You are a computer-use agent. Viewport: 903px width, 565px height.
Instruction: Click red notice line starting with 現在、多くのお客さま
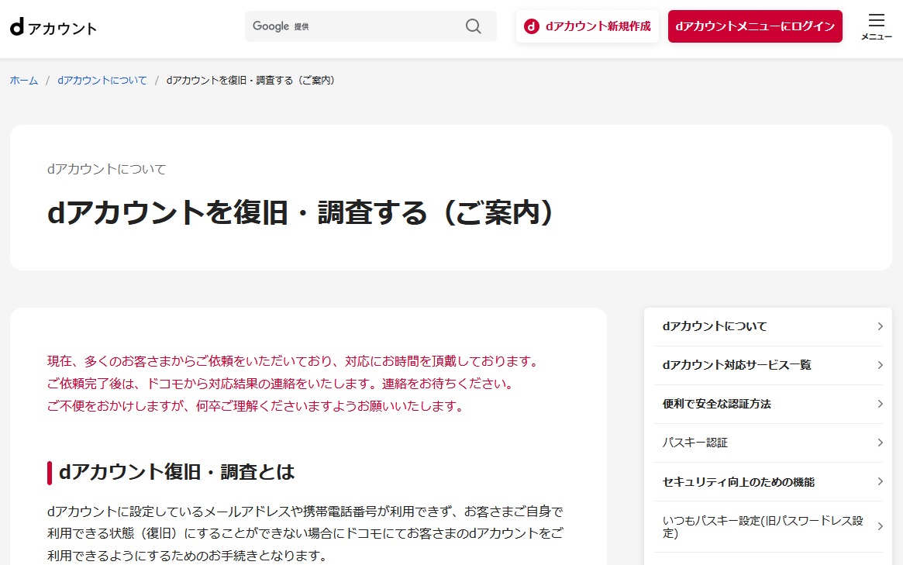point(295,361)
